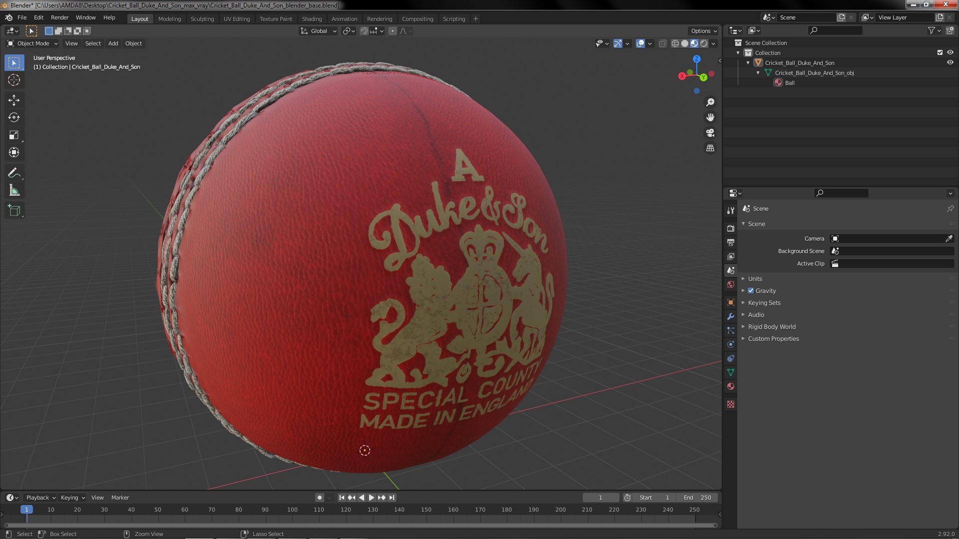Open the Tool properties tab

click(731, 211)
